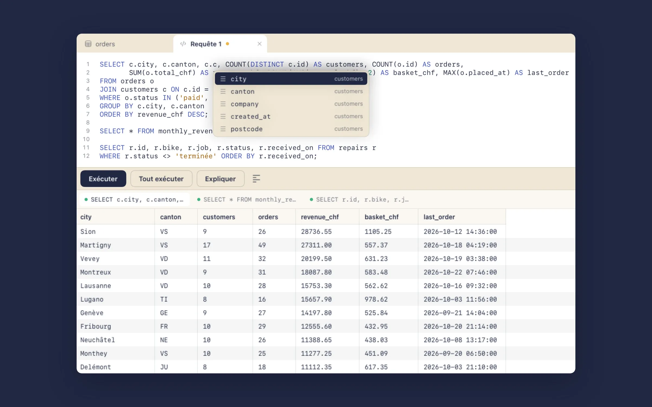Click the revenue value 20199.50

click(x=327, y=259)
